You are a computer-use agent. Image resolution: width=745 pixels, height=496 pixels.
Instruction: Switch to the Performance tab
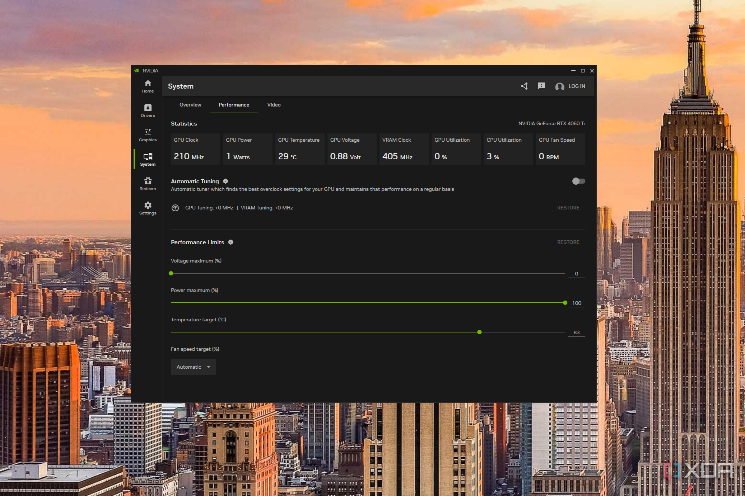[234, 105]
